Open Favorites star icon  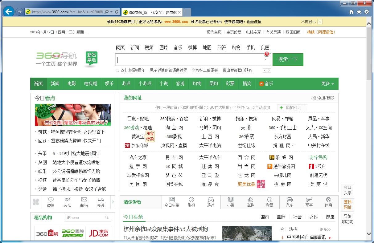(x=359, y=12)
